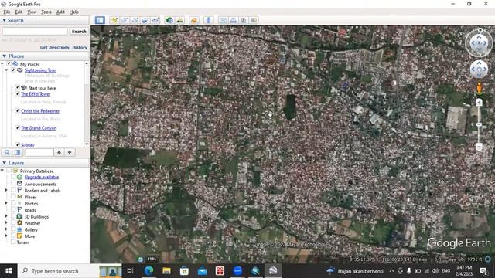Click the Save Image toolbar icon
495x278 pixels.
tap(244, 20)
